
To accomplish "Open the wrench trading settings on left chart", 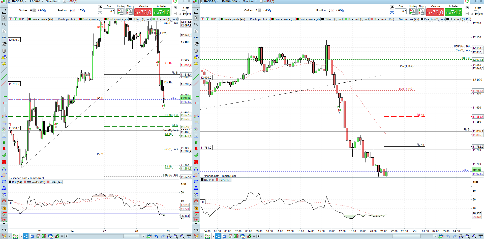I will coord(100,8).
